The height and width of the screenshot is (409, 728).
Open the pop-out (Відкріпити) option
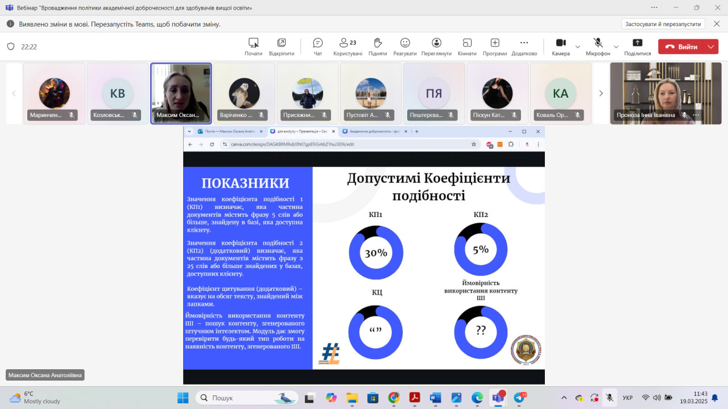(x=282, y=47)
